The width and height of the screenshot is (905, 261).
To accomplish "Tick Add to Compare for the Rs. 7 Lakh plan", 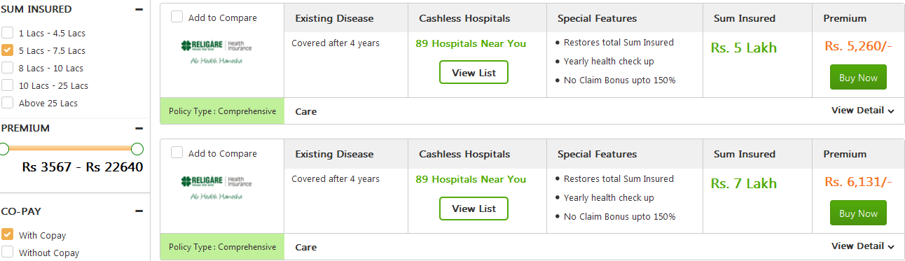I will (x=177, y=153).
